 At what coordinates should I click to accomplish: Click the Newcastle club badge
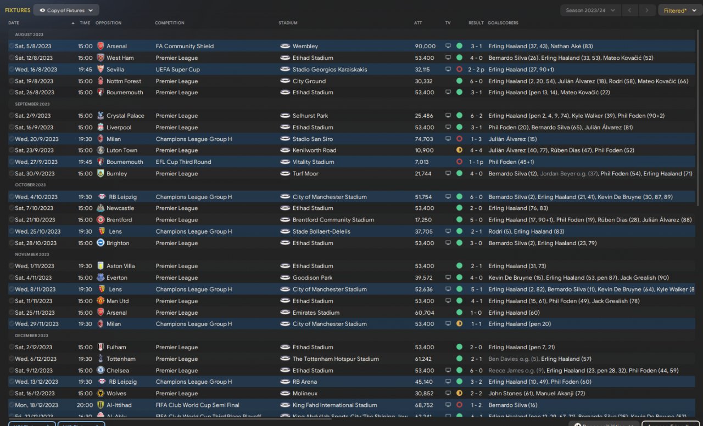coord(101,208)
